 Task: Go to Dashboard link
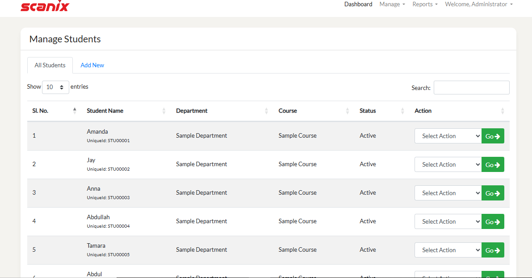[358, 4]
